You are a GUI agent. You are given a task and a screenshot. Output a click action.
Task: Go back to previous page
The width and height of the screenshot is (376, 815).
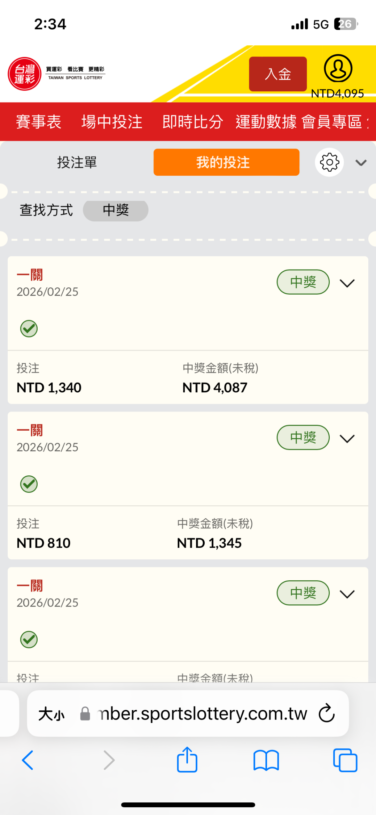pos(28,760)
